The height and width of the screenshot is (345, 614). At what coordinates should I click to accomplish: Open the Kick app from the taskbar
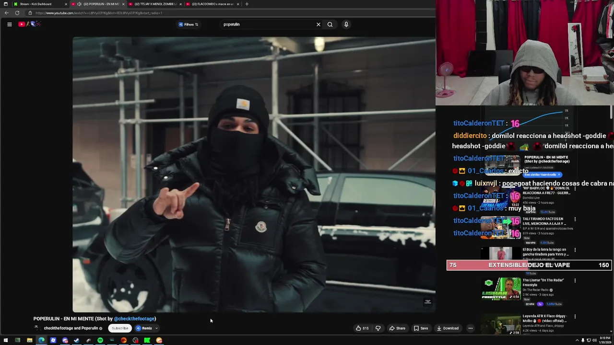[x=147, y=341]
